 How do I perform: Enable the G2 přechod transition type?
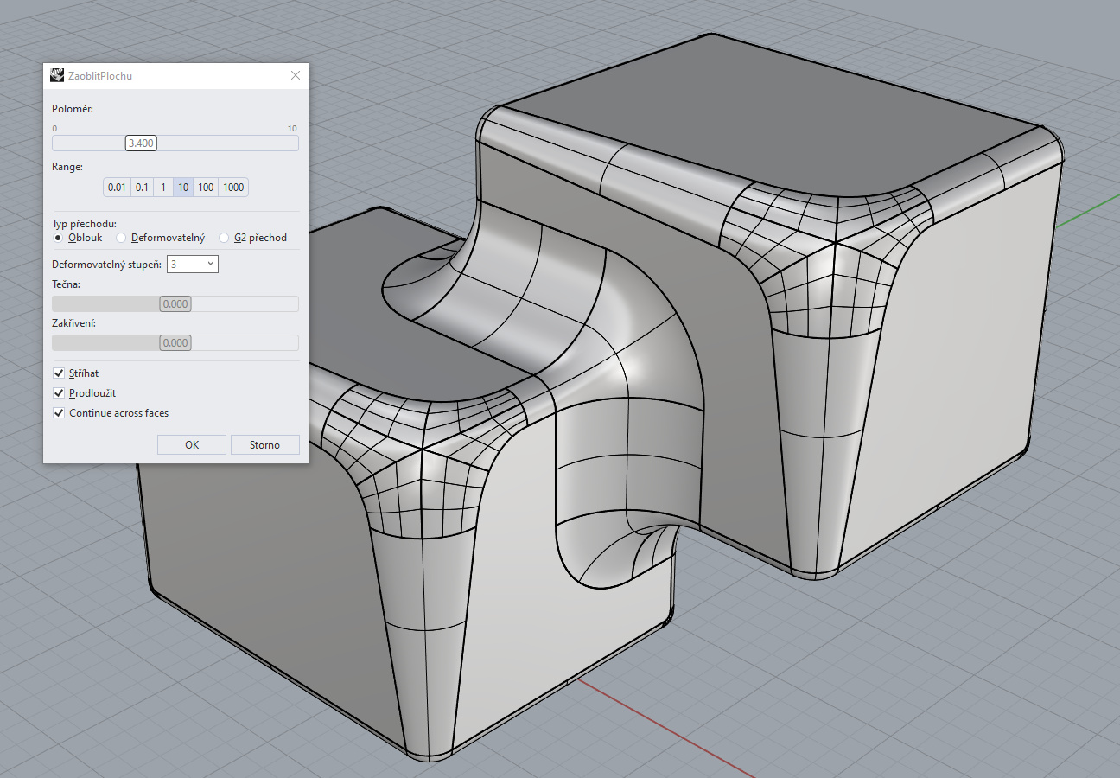225,238
